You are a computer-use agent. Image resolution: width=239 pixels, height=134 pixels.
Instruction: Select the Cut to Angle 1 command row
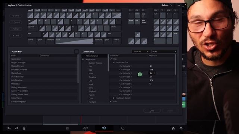[142, 66]
